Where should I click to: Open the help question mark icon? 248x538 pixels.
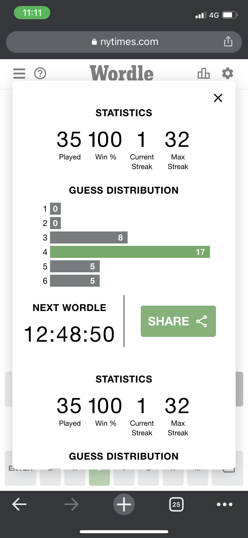click(x=40, y=73)
